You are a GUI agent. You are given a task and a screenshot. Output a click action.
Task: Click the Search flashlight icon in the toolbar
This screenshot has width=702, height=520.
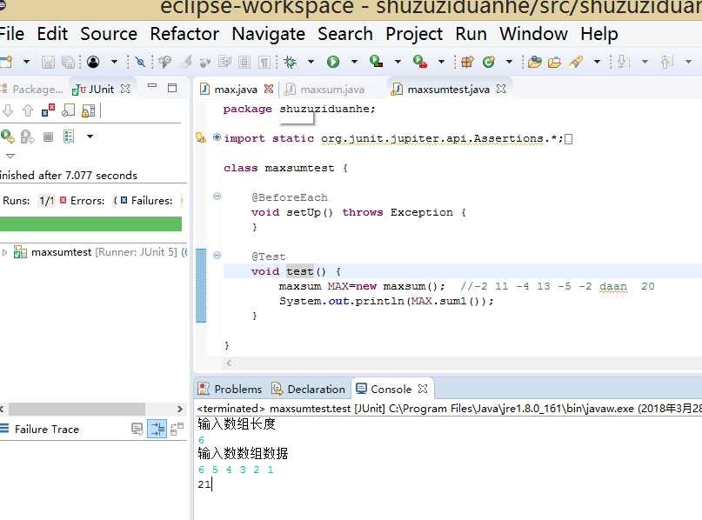pyautogui.click(x=576, y=62)
